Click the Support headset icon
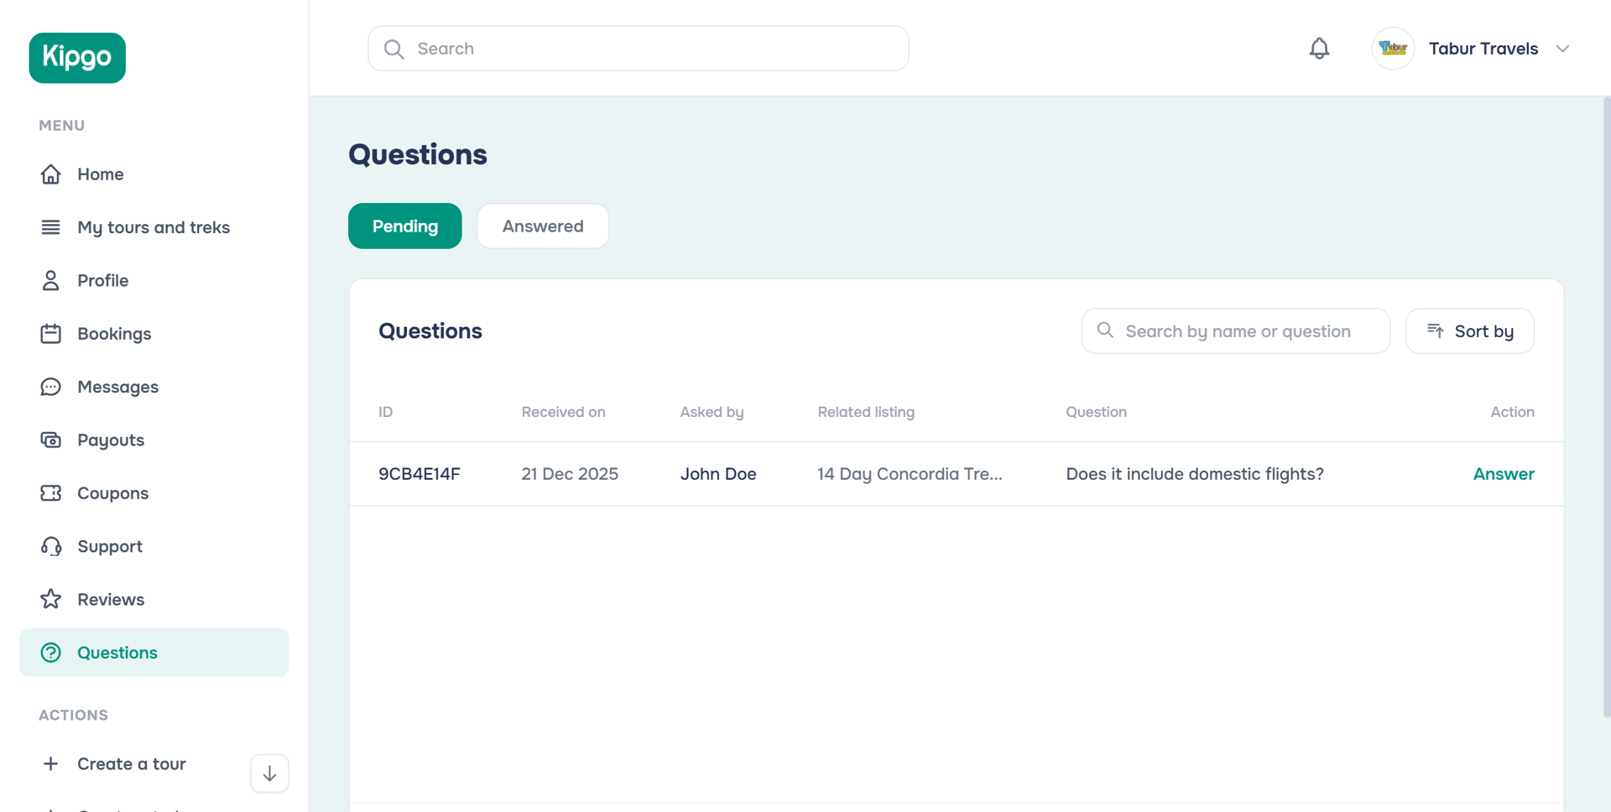This screenshot has width=1611, height=812. 51,546
